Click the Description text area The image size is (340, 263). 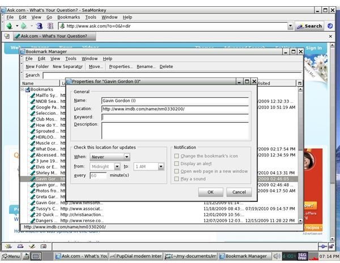point(175,131)
